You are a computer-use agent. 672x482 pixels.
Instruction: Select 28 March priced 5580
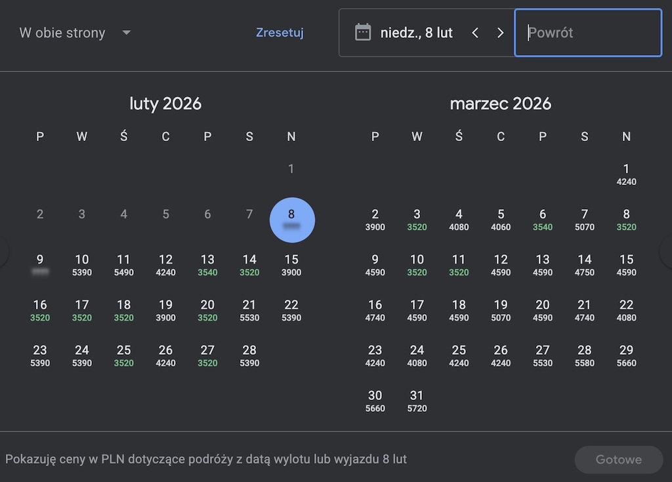point(585,356)
